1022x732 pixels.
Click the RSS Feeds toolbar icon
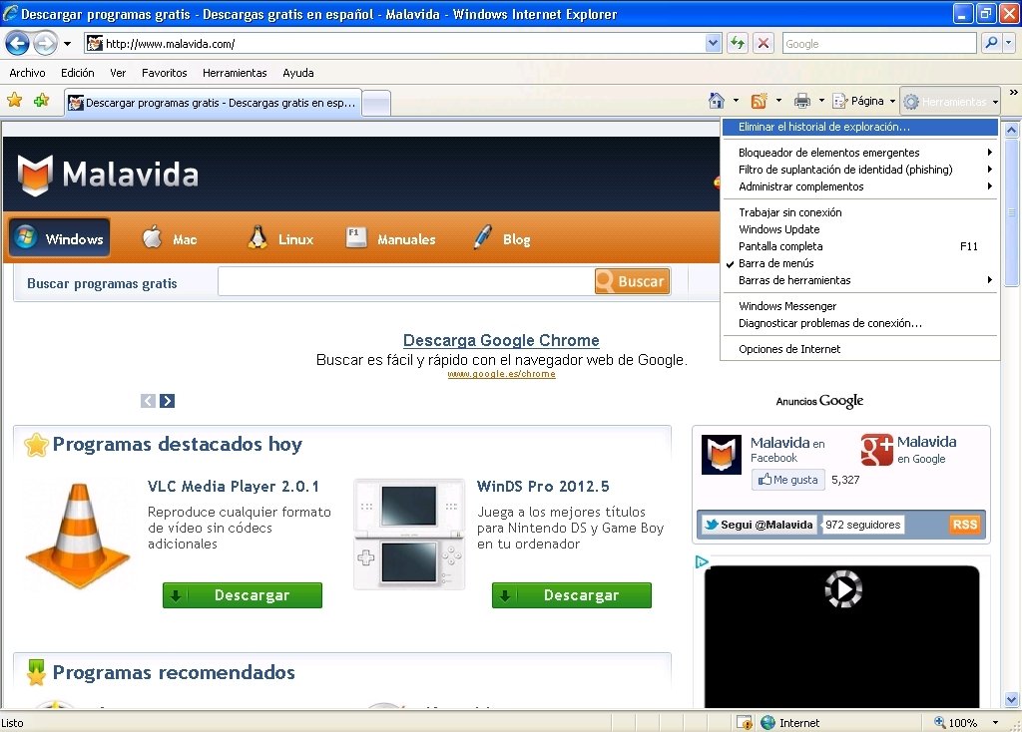pyautogui.click(x=759, y=101)
